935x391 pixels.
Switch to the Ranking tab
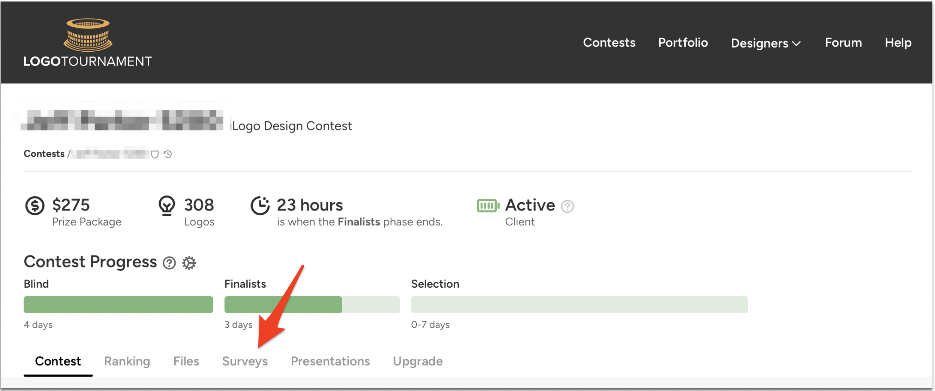coord(127,361)
